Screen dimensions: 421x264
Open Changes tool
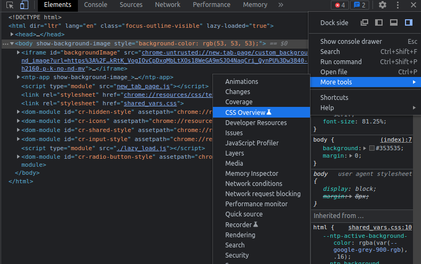coord(261,92)
